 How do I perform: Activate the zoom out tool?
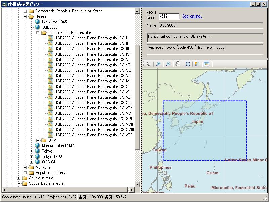tap(168, 64)
